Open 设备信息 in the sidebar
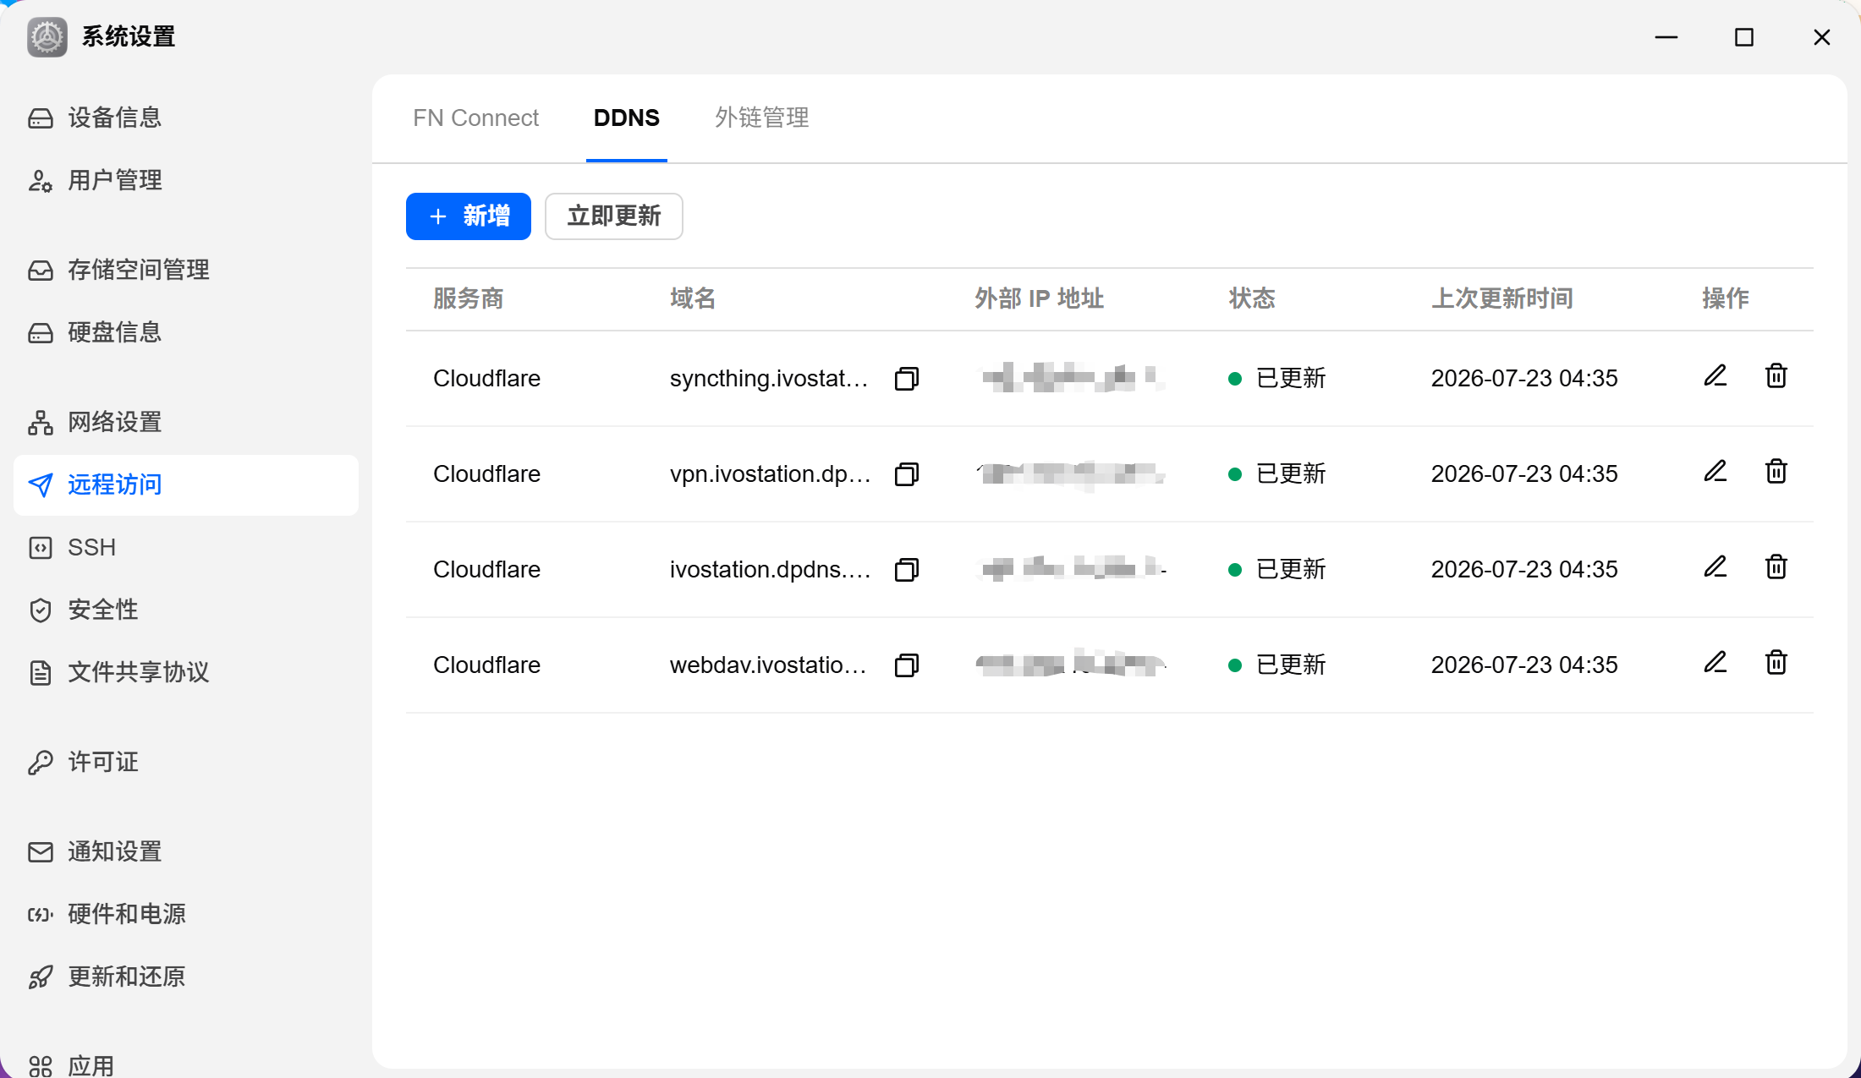 click(186, 118)
